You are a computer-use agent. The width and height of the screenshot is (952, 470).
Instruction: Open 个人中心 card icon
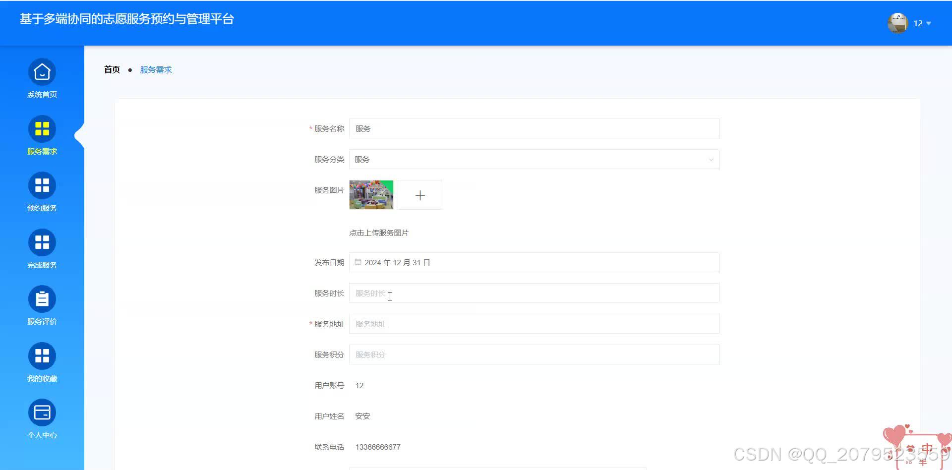[x=42, y=412]
